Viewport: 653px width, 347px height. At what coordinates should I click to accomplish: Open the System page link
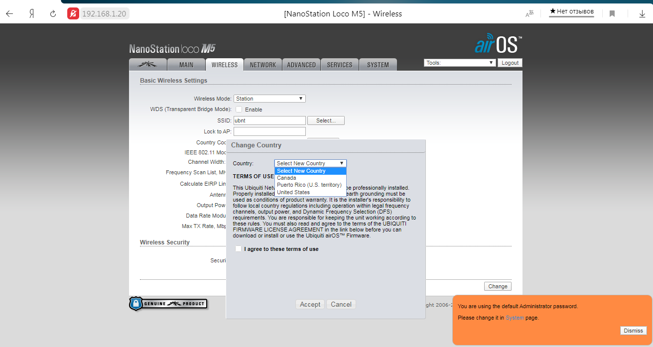pyautogui.click(x=515, y=318)
